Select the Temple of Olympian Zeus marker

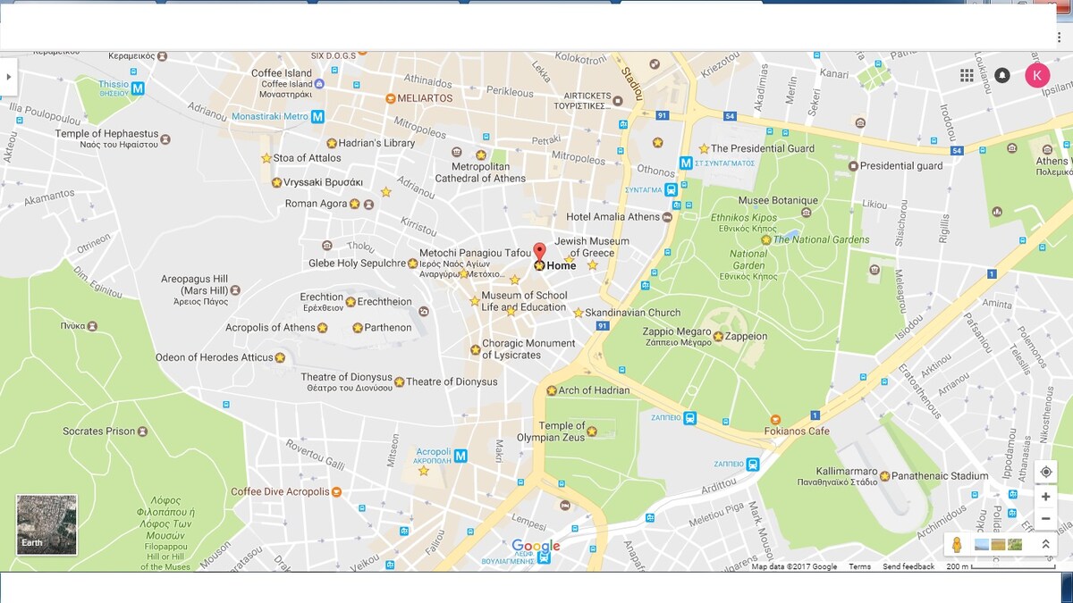(591, 432)
